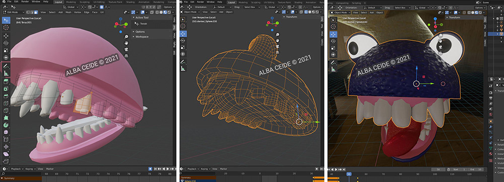504x182 pixels.
Task: Select the Cursor tool in the middle window
Action: (183, 26)
